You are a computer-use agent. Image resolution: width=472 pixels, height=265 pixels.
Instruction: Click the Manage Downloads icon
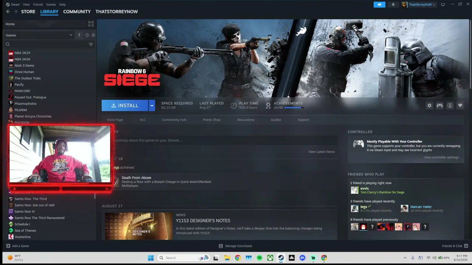point(221,246)
